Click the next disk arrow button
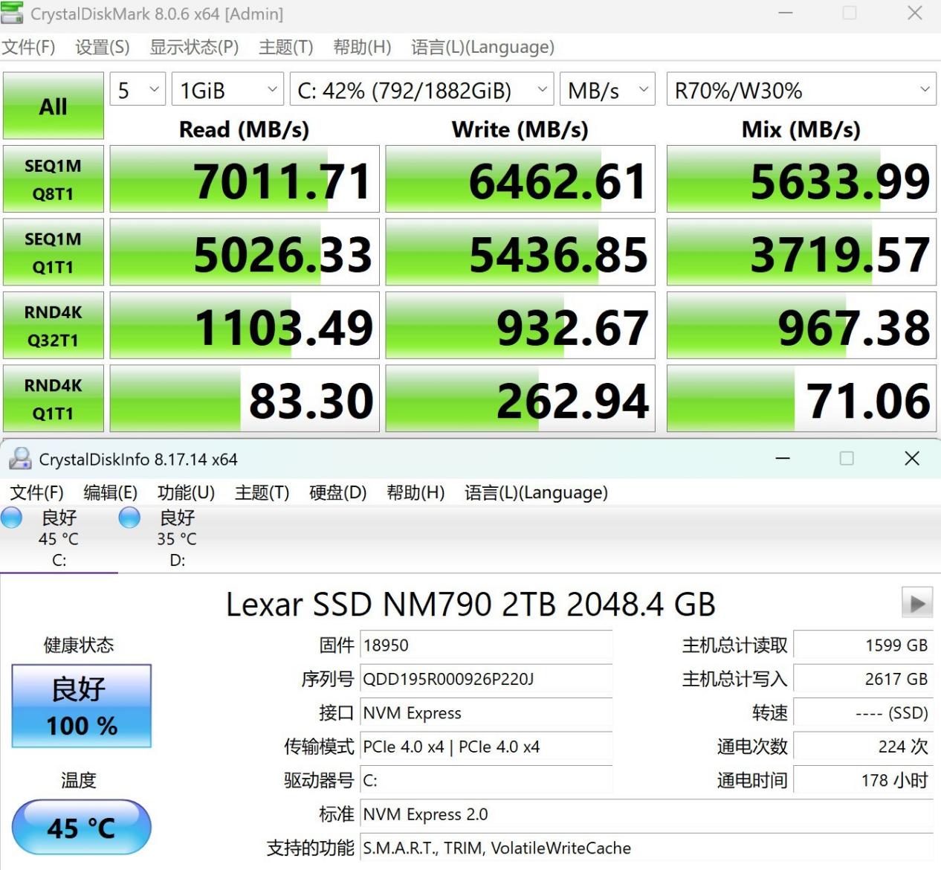The height and width of the screenshot is (870, 941). (x=916, y=603)
